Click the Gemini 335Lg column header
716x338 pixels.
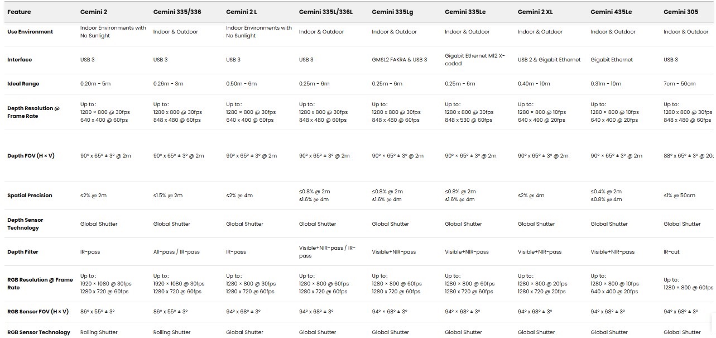[x=393, y=12]
